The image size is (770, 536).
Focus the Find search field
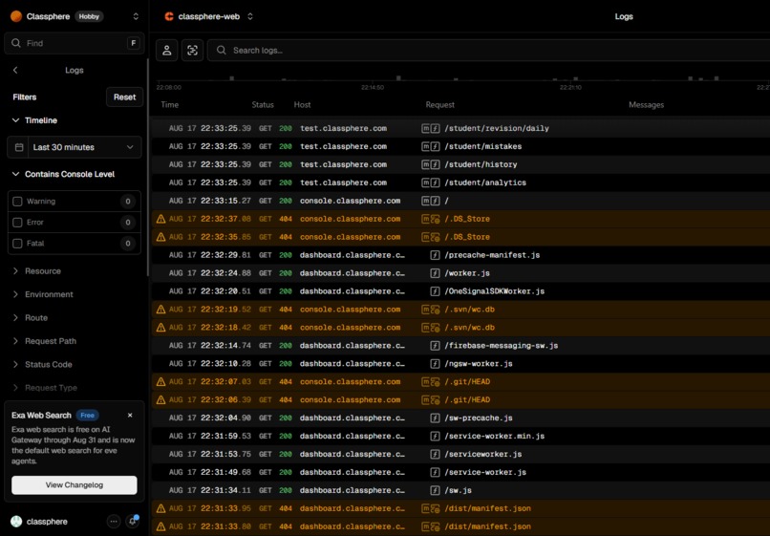click(x=75, y=43)
